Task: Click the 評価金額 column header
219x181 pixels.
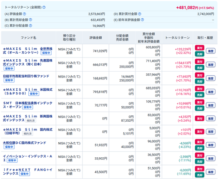Action: point(96,38)
